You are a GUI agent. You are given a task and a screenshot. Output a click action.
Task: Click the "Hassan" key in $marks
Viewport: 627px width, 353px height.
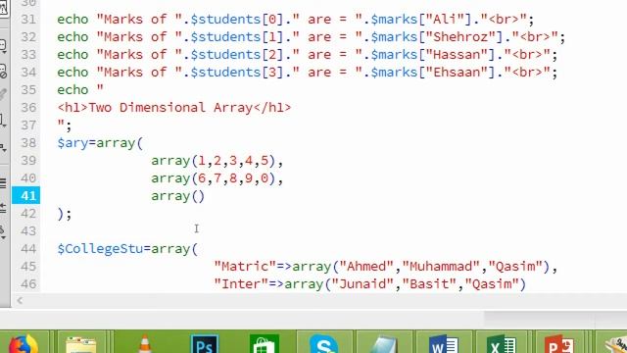(x=457, y=55)
